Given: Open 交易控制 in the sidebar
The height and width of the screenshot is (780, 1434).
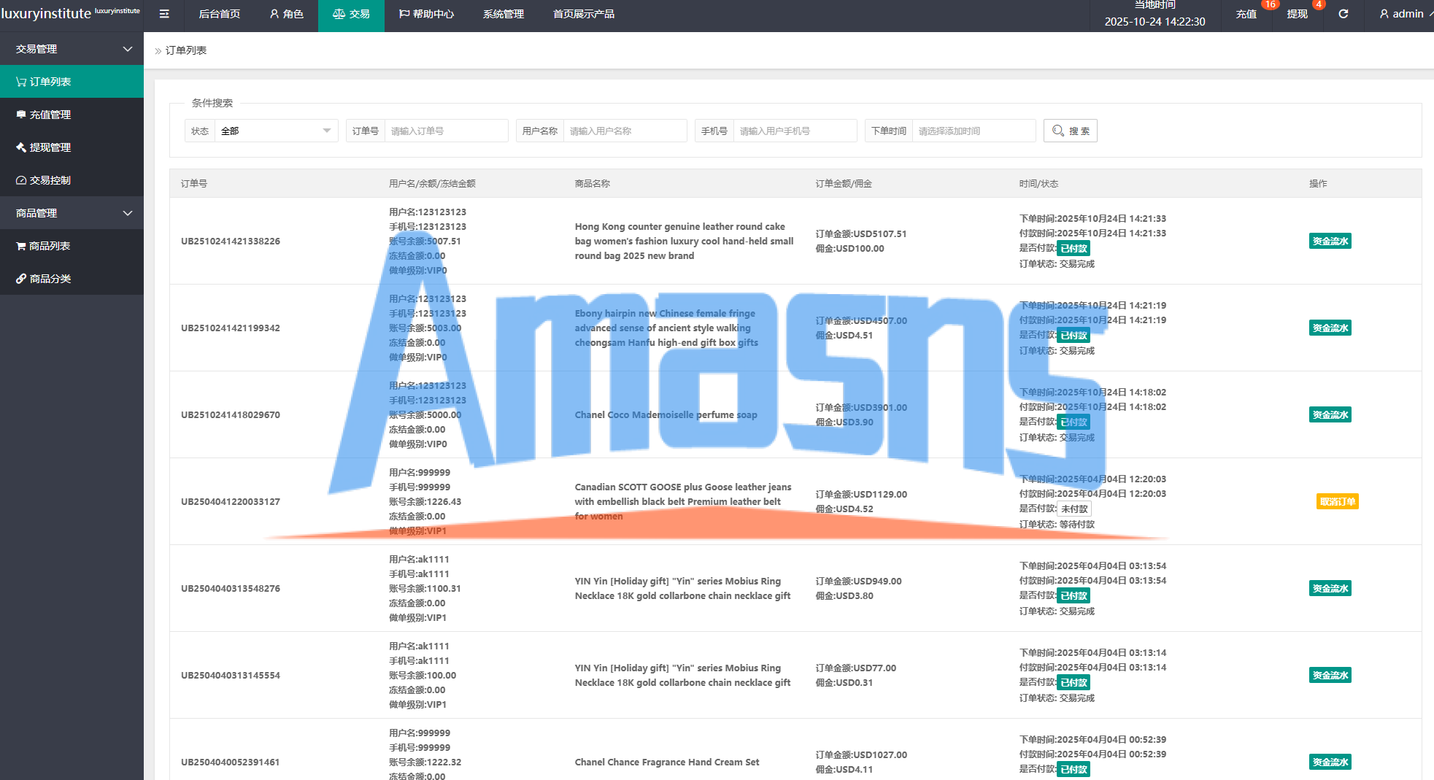Looking at the screenshot, I should (72, 180).
